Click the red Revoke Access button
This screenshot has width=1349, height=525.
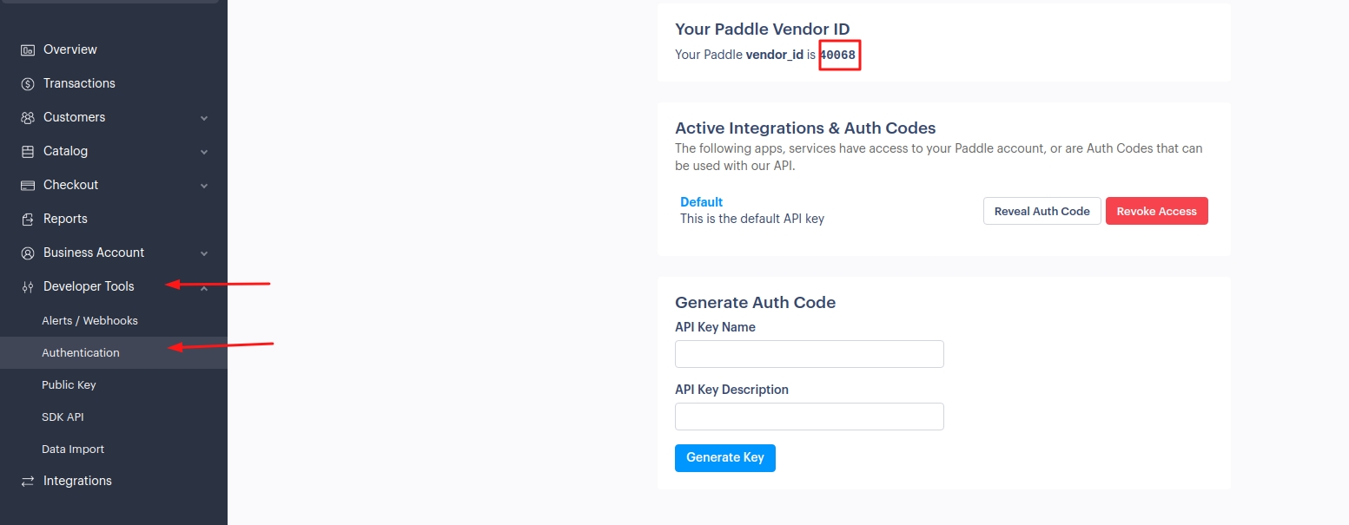pyautogui.click(x=1156, y=211)
